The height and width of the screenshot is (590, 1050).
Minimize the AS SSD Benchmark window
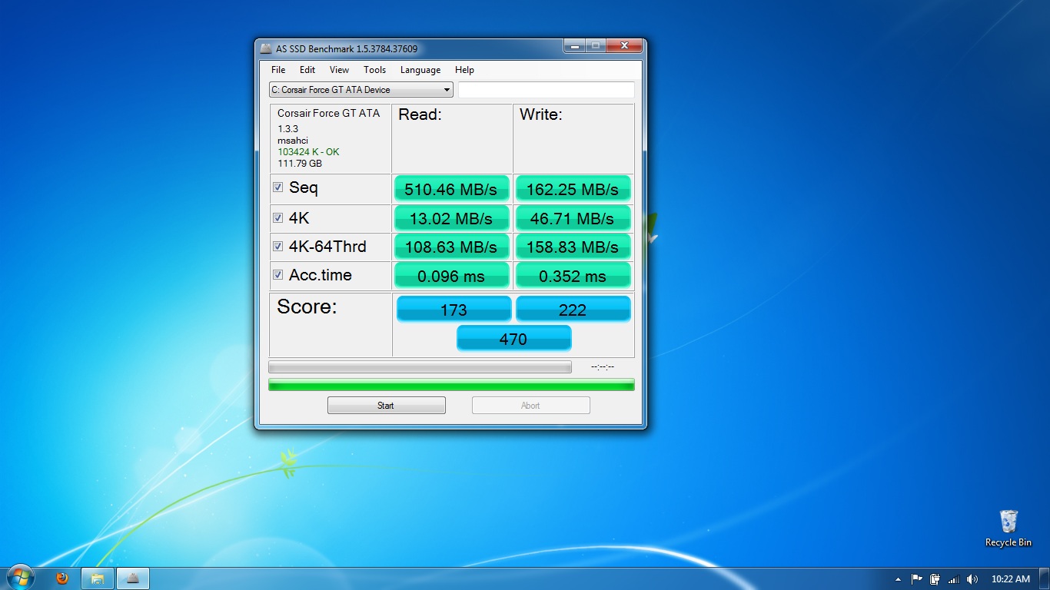tap(574, 46)
